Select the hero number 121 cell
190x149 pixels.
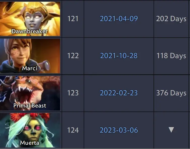click(x=73, y=19)
